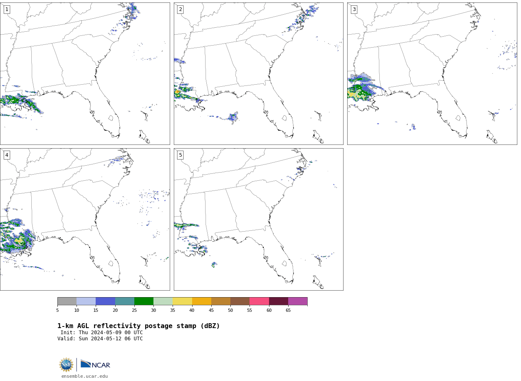Open ensemble member 1 reflectivity map
The image size is (521, 381).
(x=85, y=74)
